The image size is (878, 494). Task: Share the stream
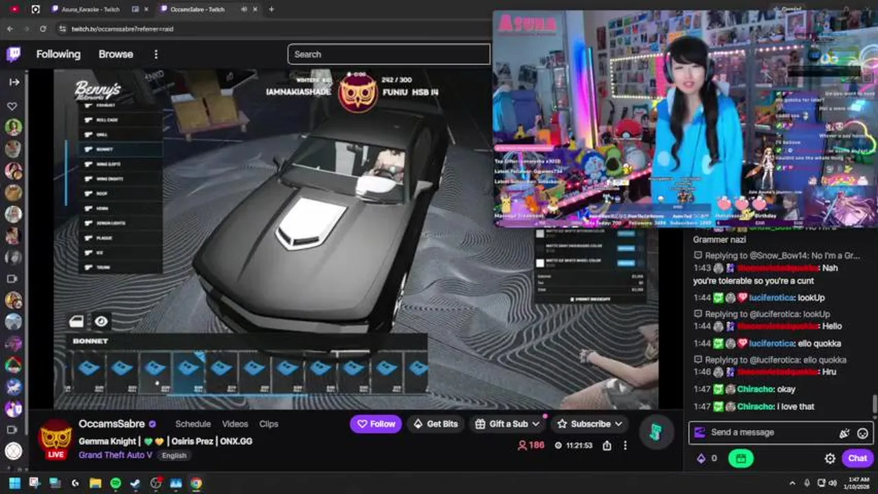click(x=607, y=445)
